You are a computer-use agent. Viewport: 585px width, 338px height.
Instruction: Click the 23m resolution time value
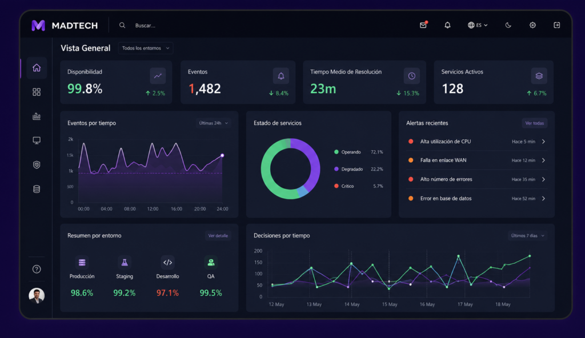(x=323, y=89)
